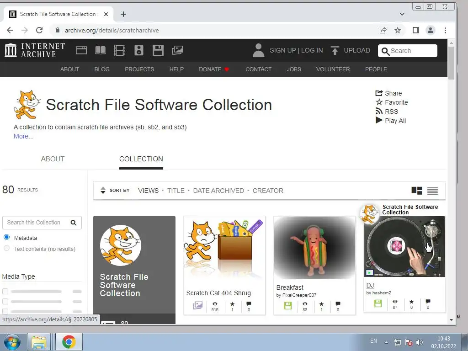
Task: Sort by VIEWS
Action: pyautogui.click(x=149, y=191)
